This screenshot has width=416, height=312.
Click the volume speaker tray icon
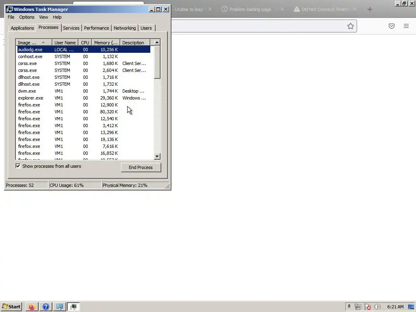[x=377, y=307]
